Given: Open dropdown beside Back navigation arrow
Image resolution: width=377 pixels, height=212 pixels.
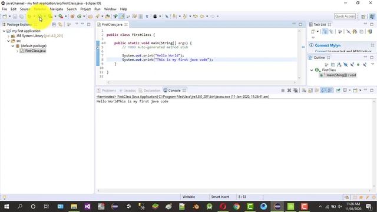Looking at the screenshot, I should [207, 16].
